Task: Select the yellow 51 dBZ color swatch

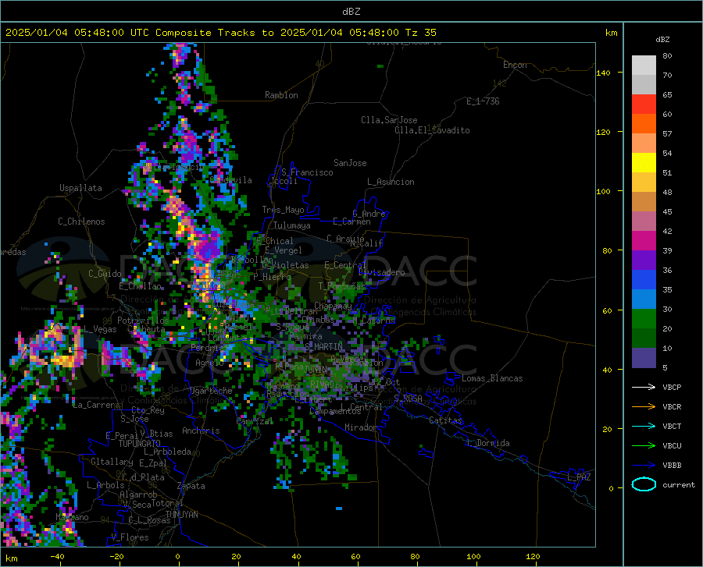Action: tap(644, 163)
